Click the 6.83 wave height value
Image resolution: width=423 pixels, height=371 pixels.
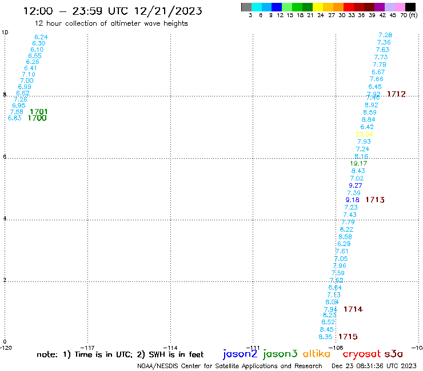point(14,118)
